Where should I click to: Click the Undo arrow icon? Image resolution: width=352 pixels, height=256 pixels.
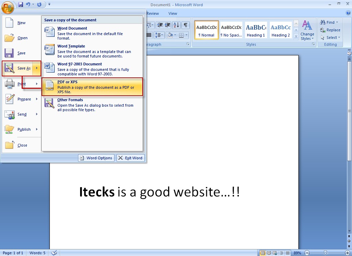[x=28, y=4]
